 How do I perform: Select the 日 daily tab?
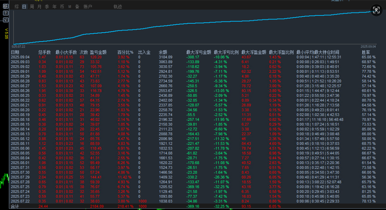pos(24,6)
